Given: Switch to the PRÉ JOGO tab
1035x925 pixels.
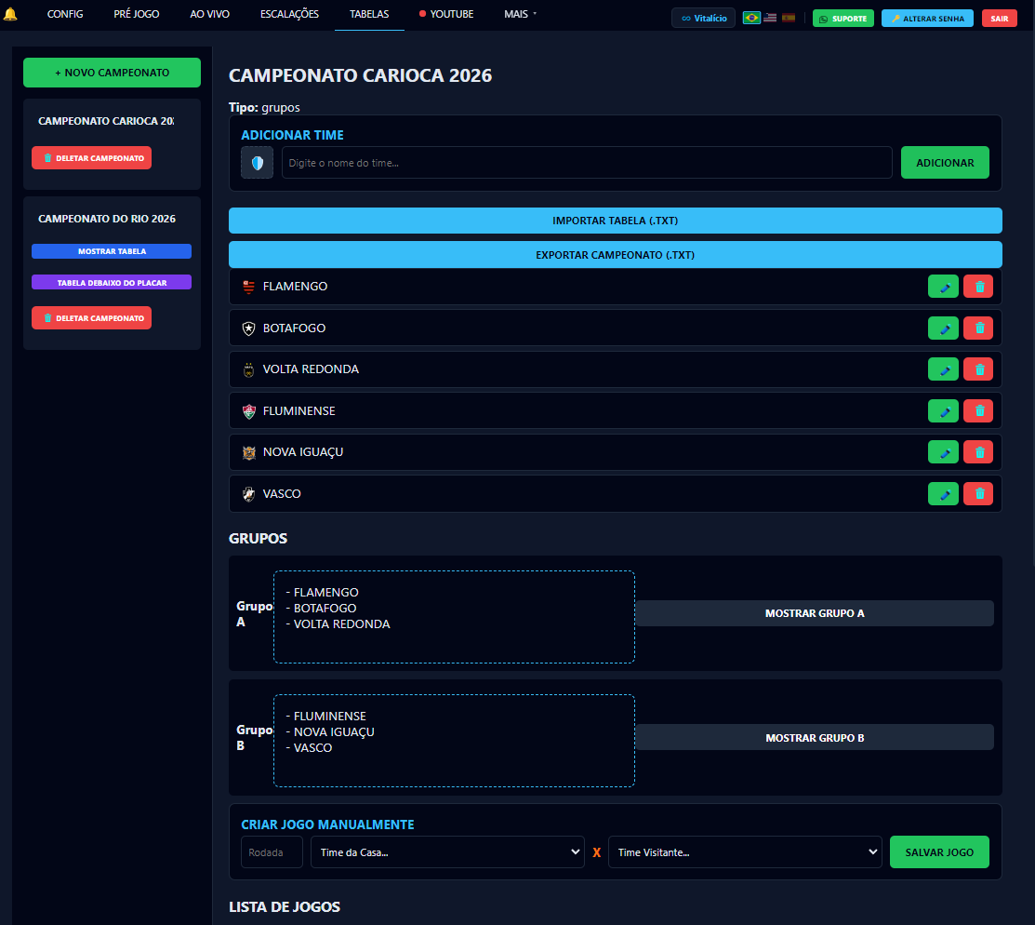Looking at the screenshot, I should tap(137, 14).
